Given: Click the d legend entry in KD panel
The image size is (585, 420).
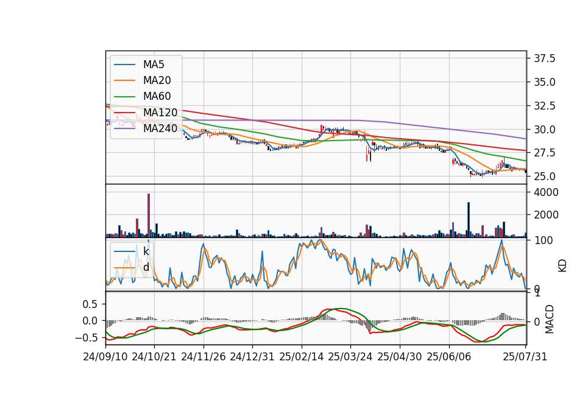Looking at the screenshot, I should tap(146, 267).
